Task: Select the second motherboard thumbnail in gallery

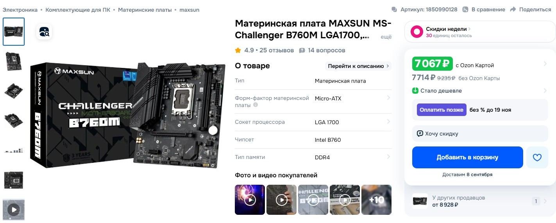Action: point(14,61)
